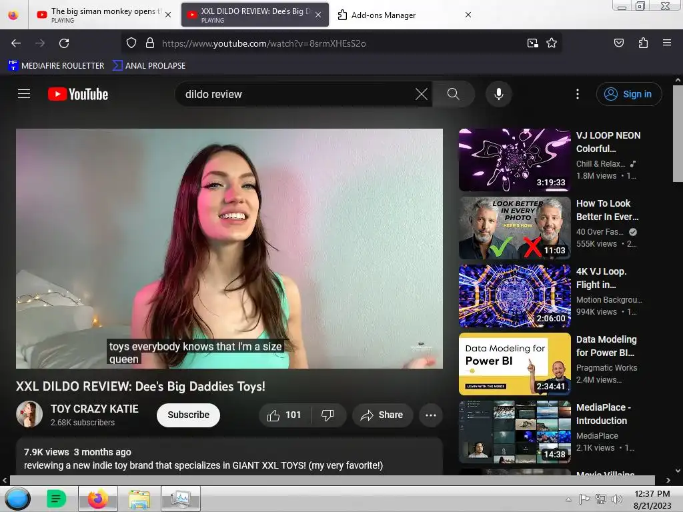Like the video with thumbs up

pyautogui.click(x=284, y=415)
